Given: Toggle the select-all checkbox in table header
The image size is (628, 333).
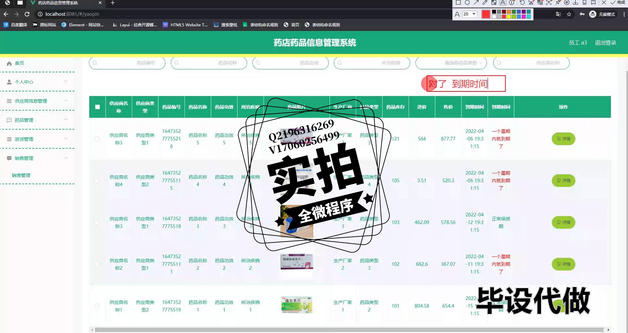Looking at the screenshot, I should click(97, 107).
